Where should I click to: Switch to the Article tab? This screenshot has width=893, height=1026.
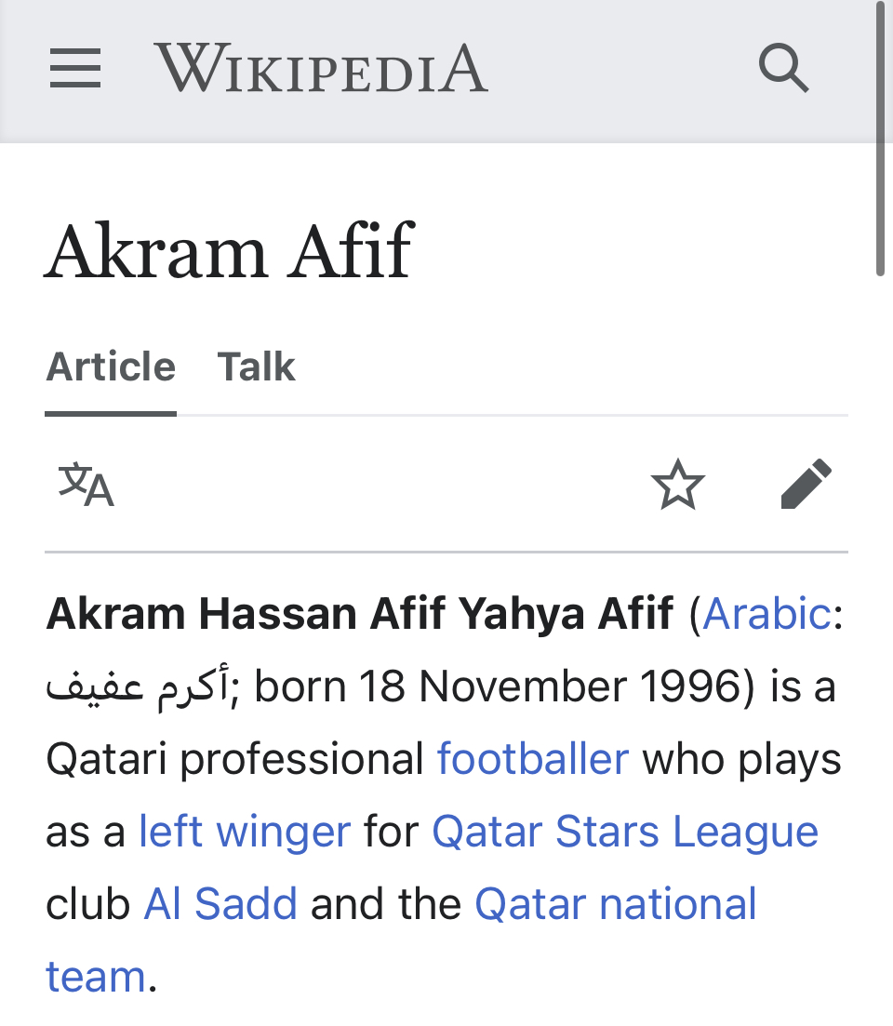point(111,366)
